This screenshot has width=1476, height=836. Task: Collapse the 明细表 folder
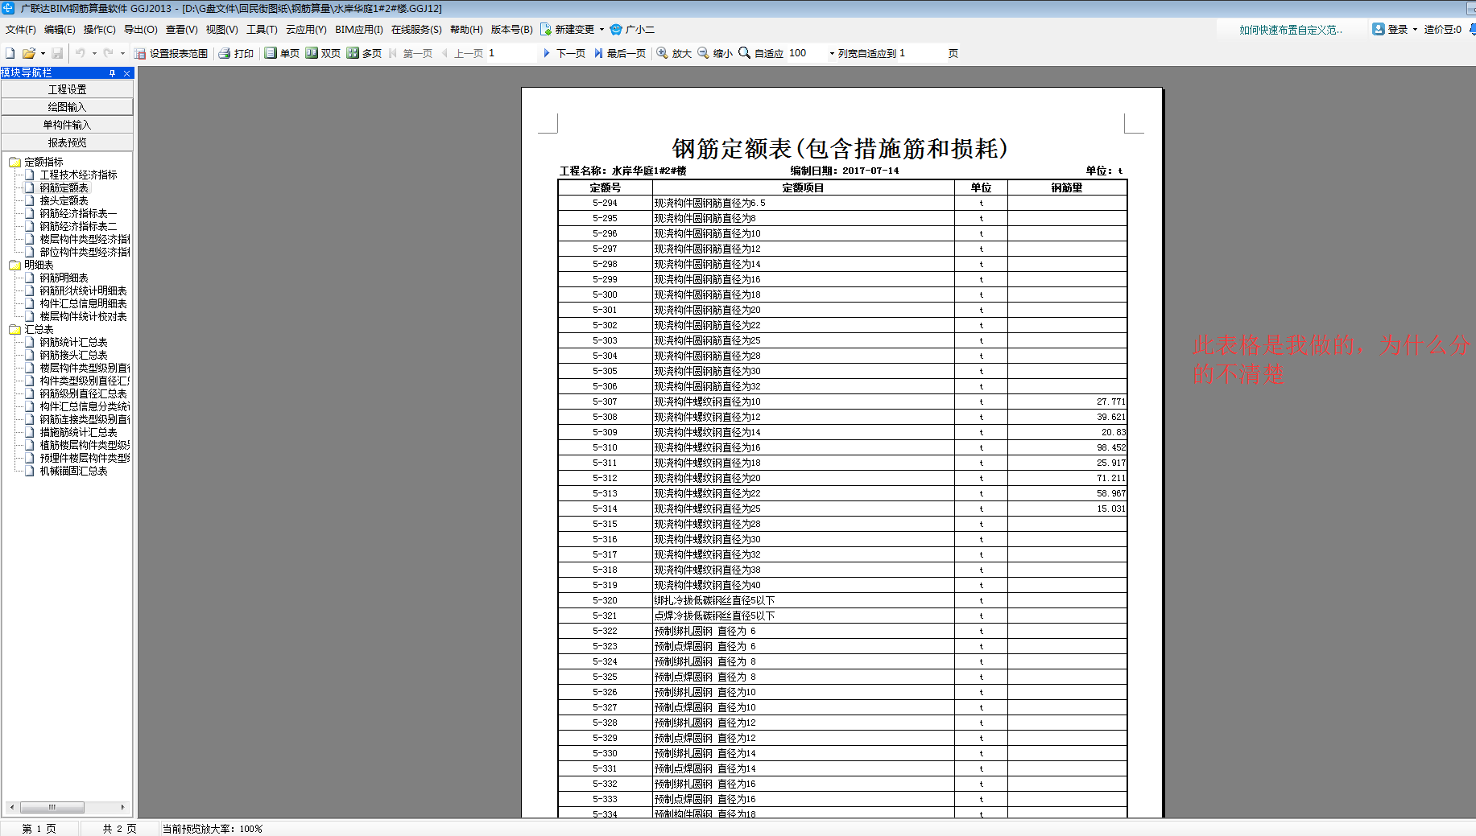click(x=14, y=266)
